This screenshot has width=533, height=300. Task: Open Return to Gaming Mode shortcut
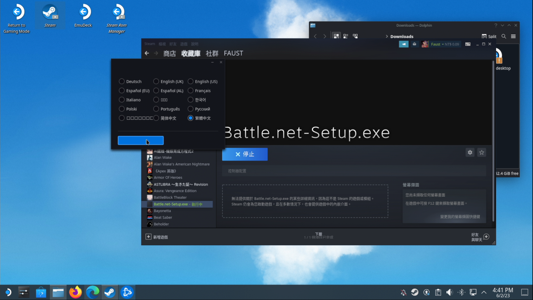pos(17,19)
